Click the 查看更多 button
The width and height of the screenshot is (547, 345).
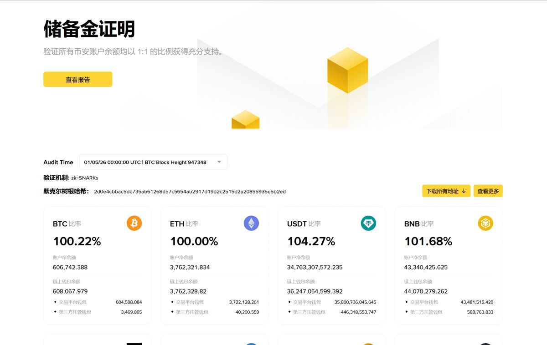click(x=488, y=191)
